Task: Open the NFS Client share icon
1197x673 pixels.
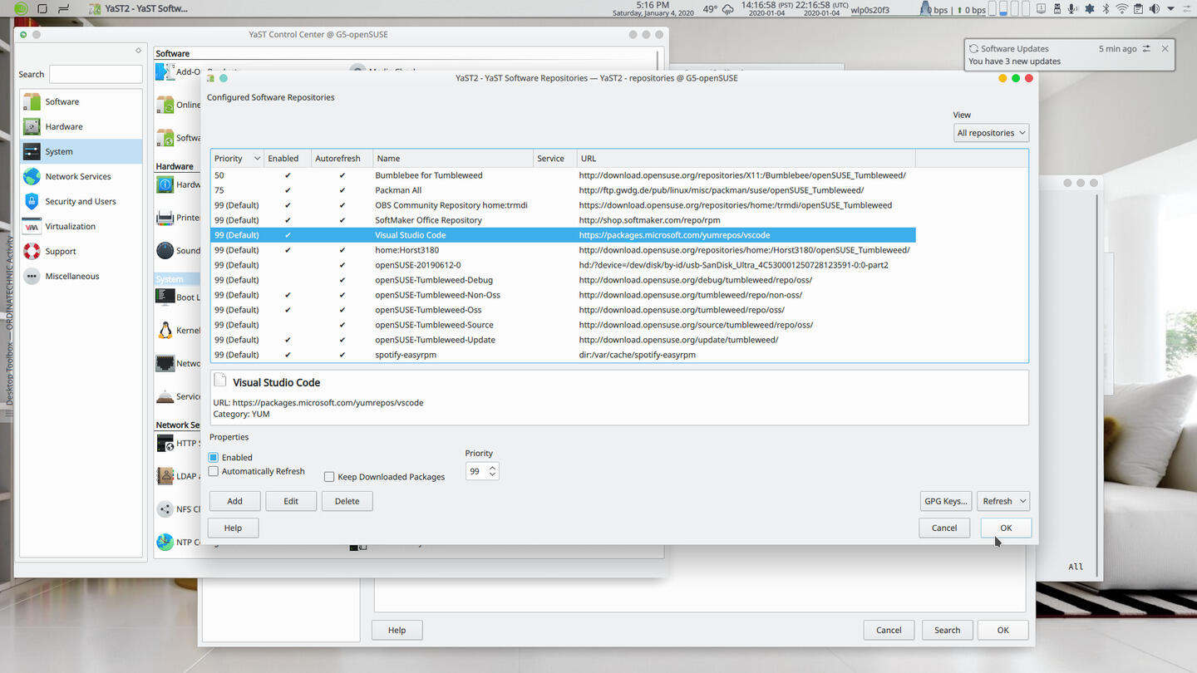Action: pos(165,509)
